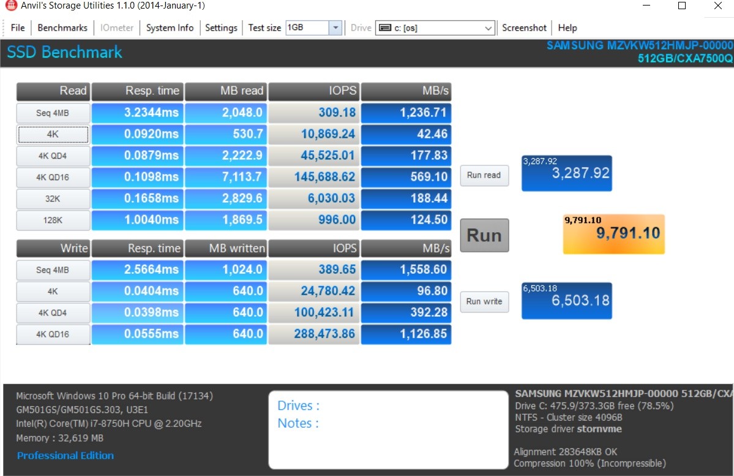Expand the Drive selection dropdown

click(x=489, y=28)
